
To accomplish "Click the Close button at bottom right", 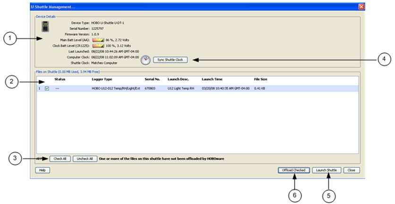I will click(351, 170).
